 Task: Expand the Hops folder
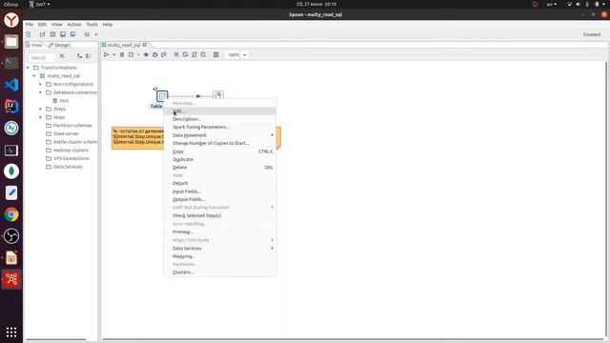[40, 117]
